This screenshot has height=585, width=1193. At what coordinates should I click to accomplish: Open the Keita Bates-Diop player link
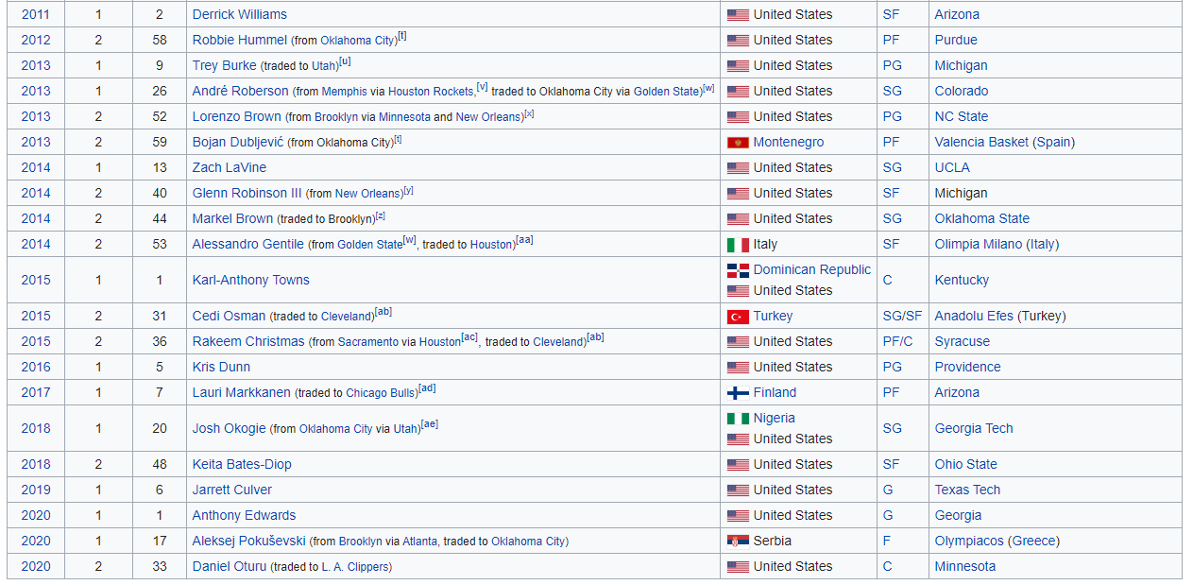click(x=242, y=464)
